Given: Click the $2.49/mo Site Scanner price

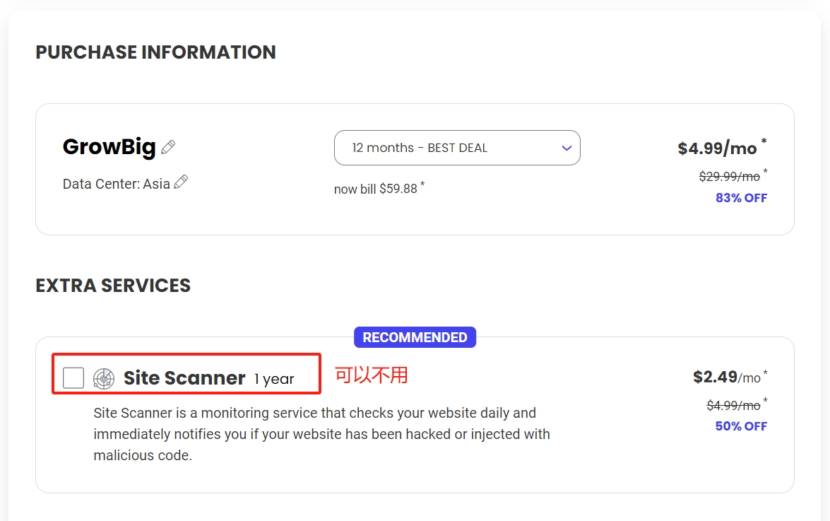Looking at the screenshot, I should tap(726, 377).
